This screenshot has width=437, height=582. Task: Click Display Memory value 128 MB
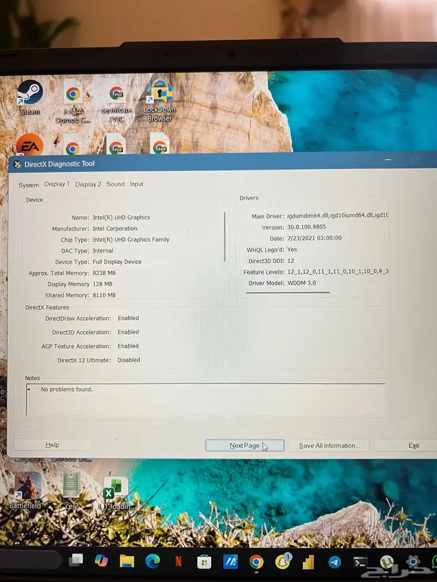102,284
